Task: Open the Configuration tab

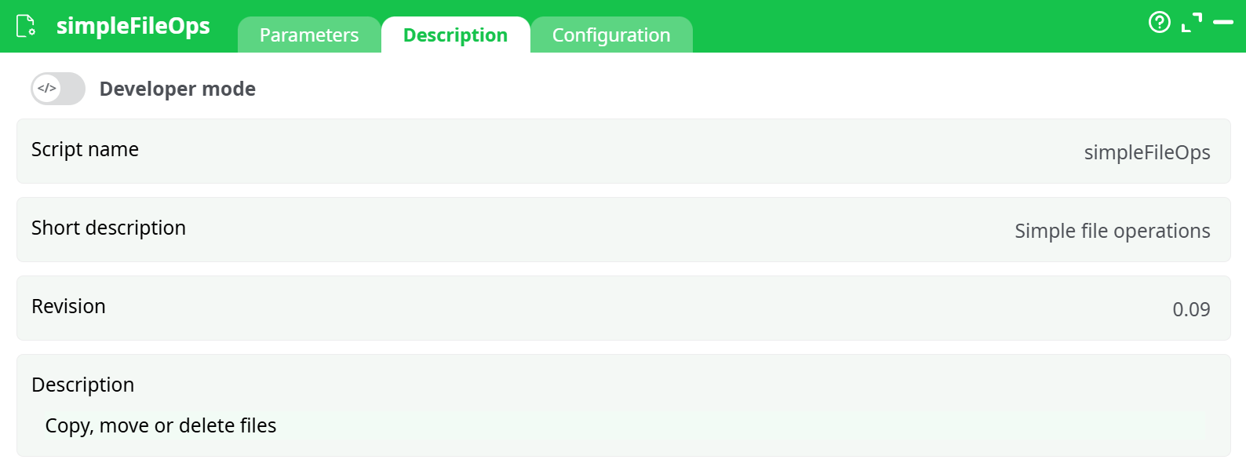Action: (611, 35)
